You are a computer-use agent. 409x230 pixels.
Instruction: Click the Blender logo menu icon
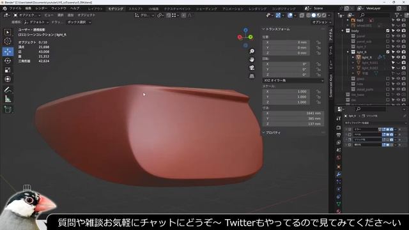pyautogui.click(x=4, y=8)
